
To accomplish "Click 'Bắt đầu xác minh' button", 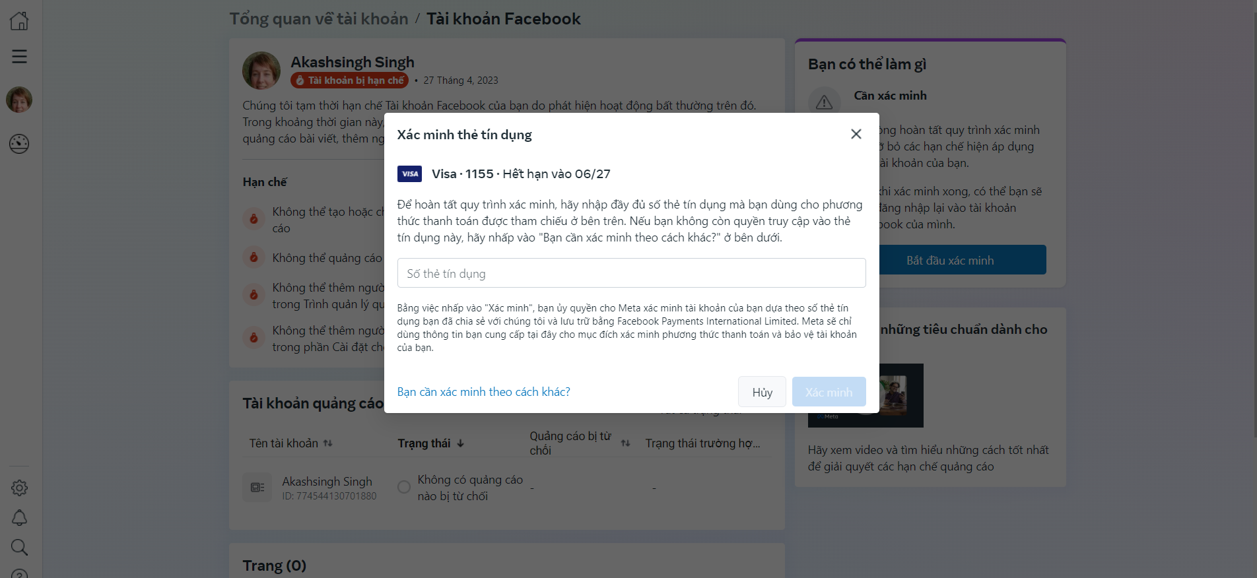I will (950, 260).
